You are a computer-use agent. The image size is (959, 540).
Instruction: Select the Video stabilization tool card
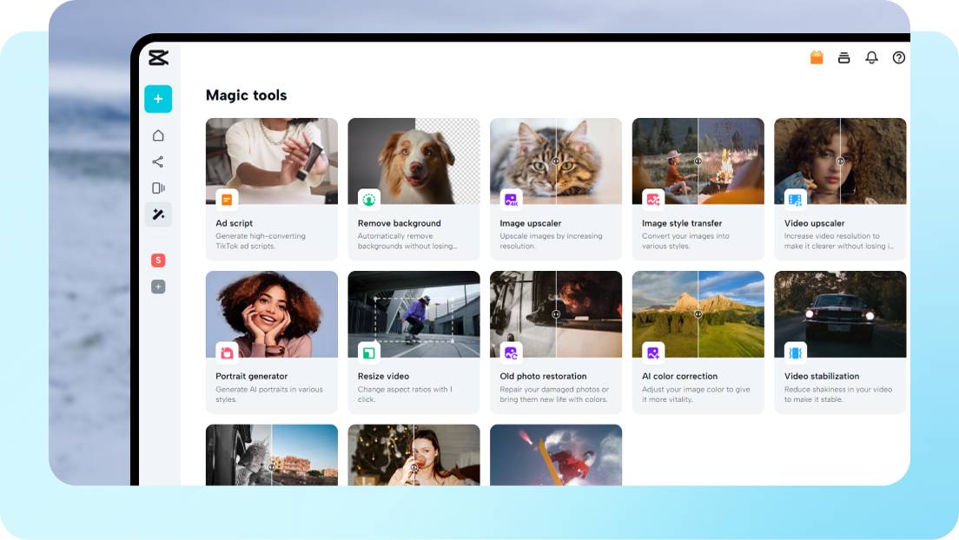839,337
